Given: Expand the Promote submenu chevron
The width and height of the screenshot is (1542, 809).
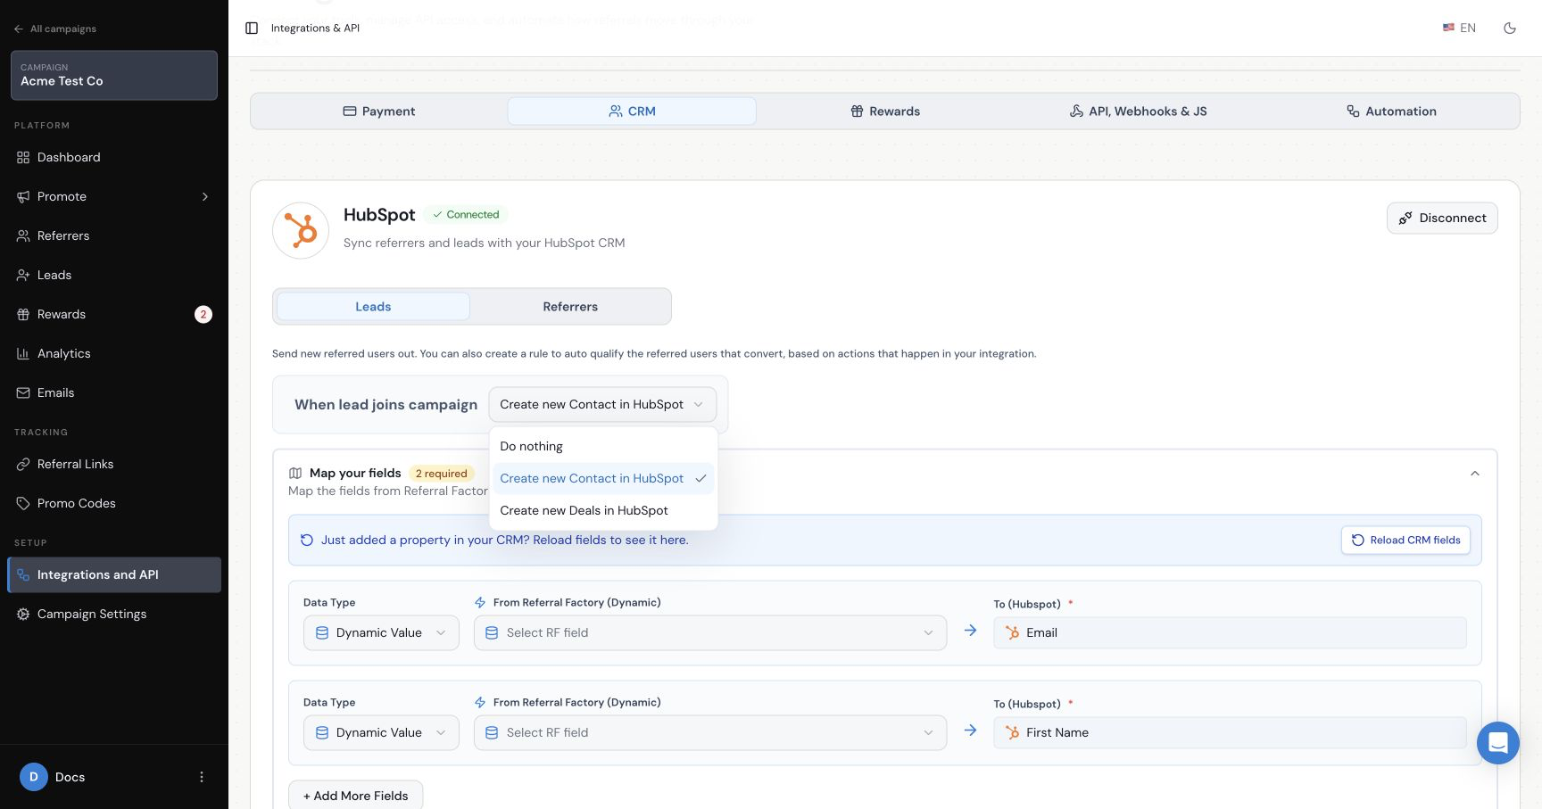Looking at the screenshot, I should click(205, 196).
